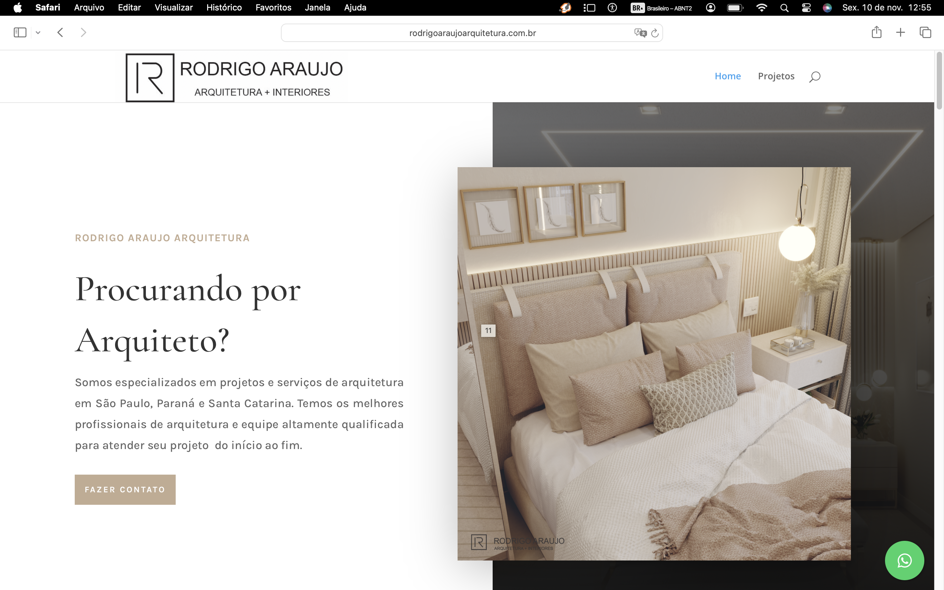
Task: Go back with the back arrow
Action: [x=60, y=32]
